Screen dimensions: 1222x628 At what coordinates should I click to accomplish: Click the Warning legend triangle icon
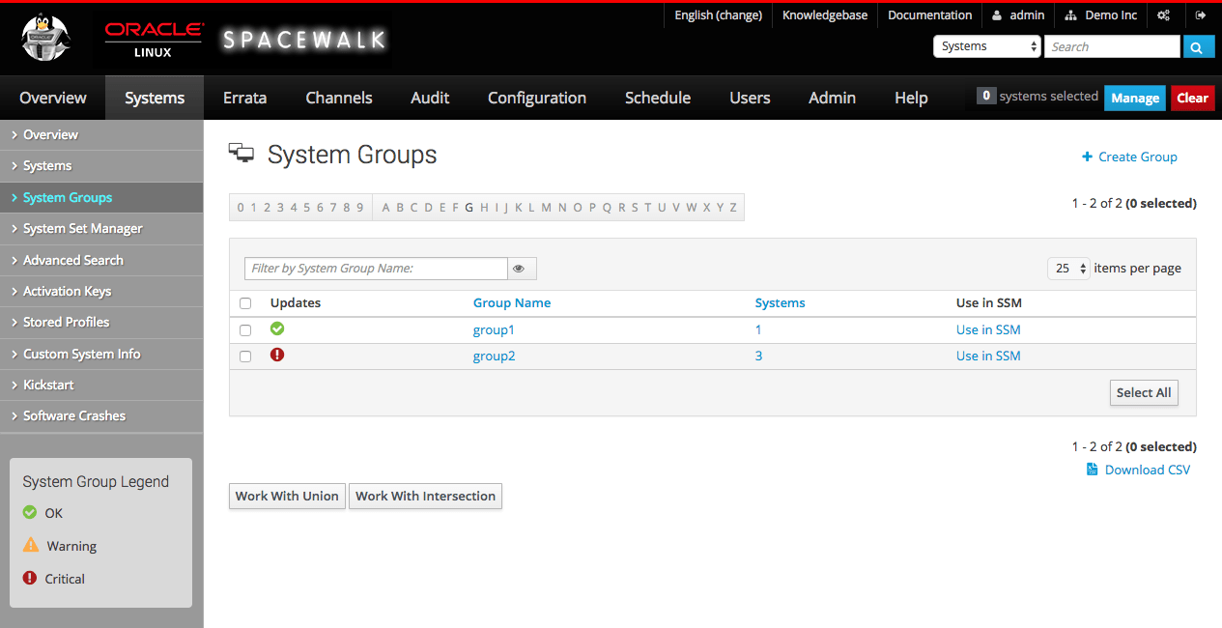coord(31,545)
